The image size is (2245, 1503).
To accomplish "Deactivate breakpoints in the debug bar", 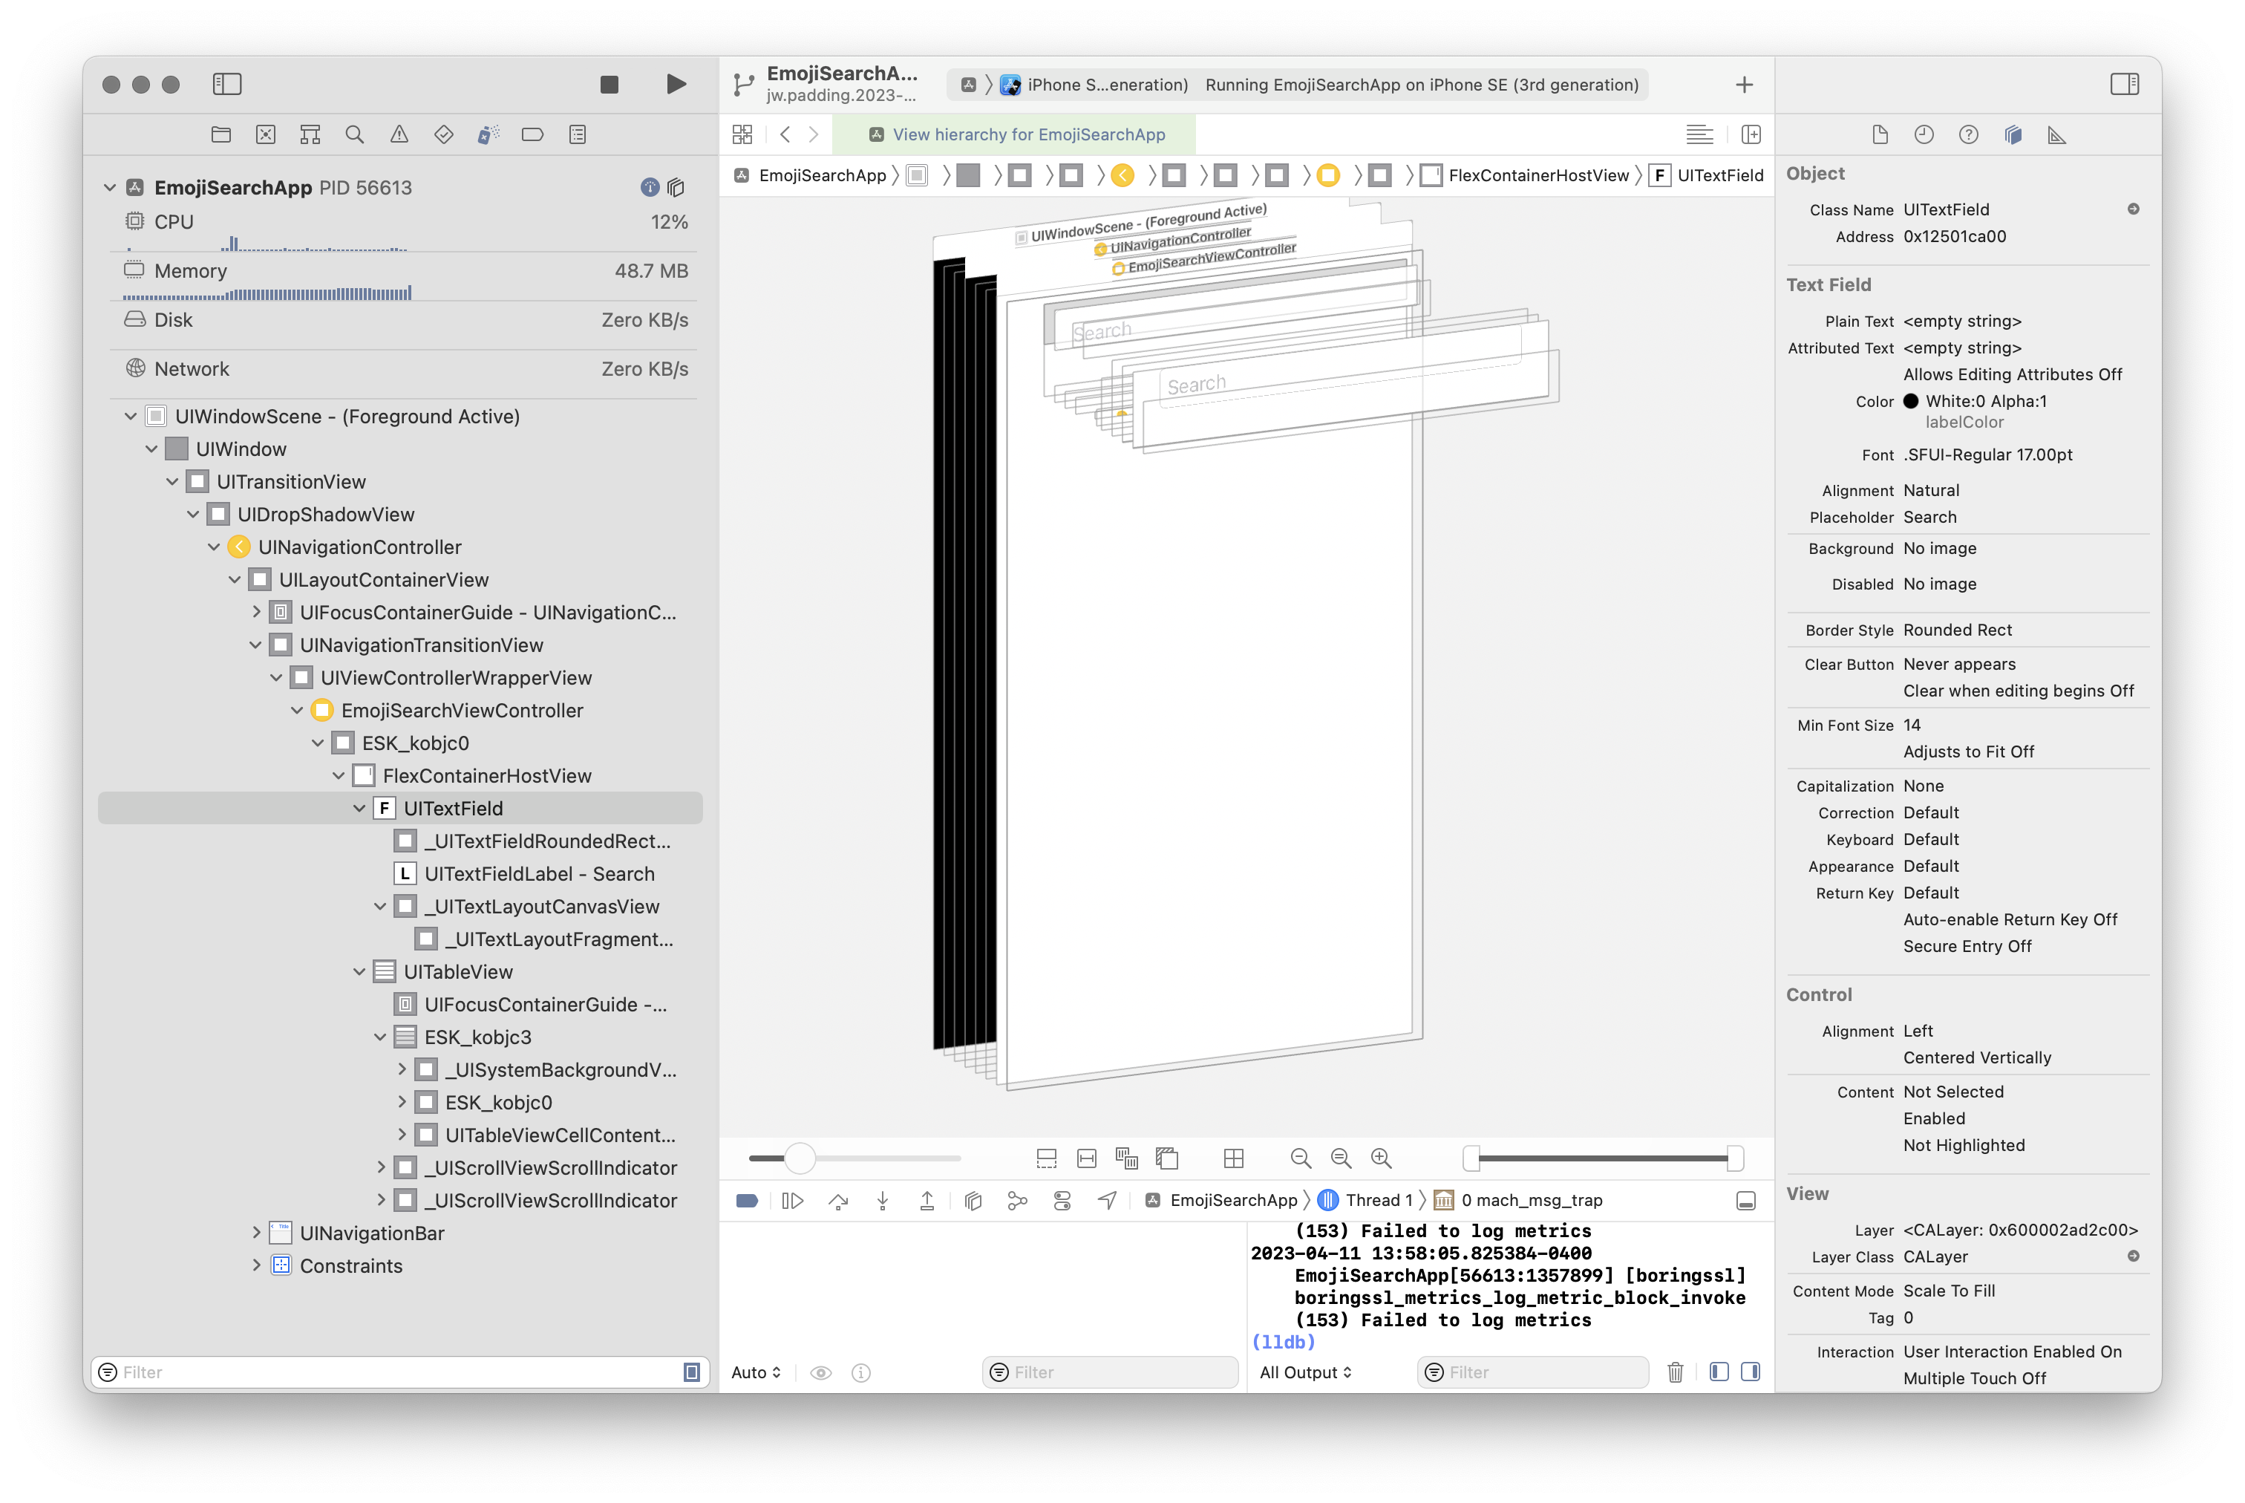I will tap(746, 1200).
